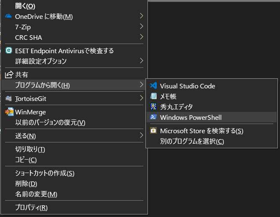Viewport: 280px width, 217px height.
Task: Open with 秀丸エディタ
Action: point(212,107)
